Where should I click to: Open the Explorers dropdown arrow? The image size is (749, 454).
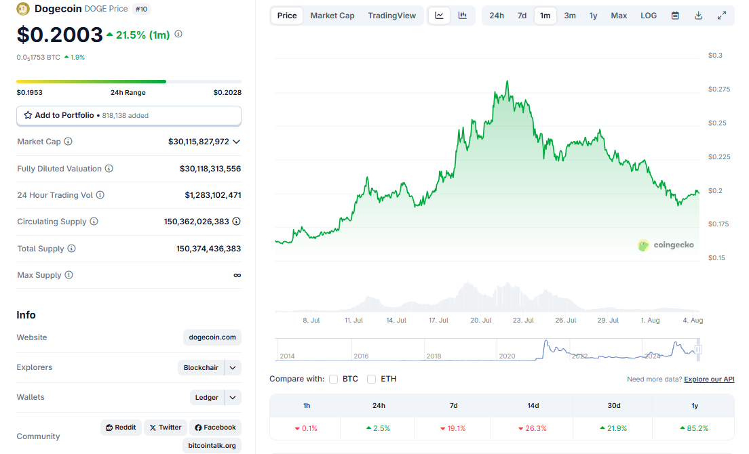point(233,368)
